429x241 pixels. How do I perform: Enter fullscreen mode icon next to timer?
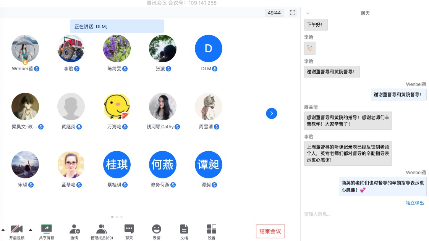(x=293, y=13)
